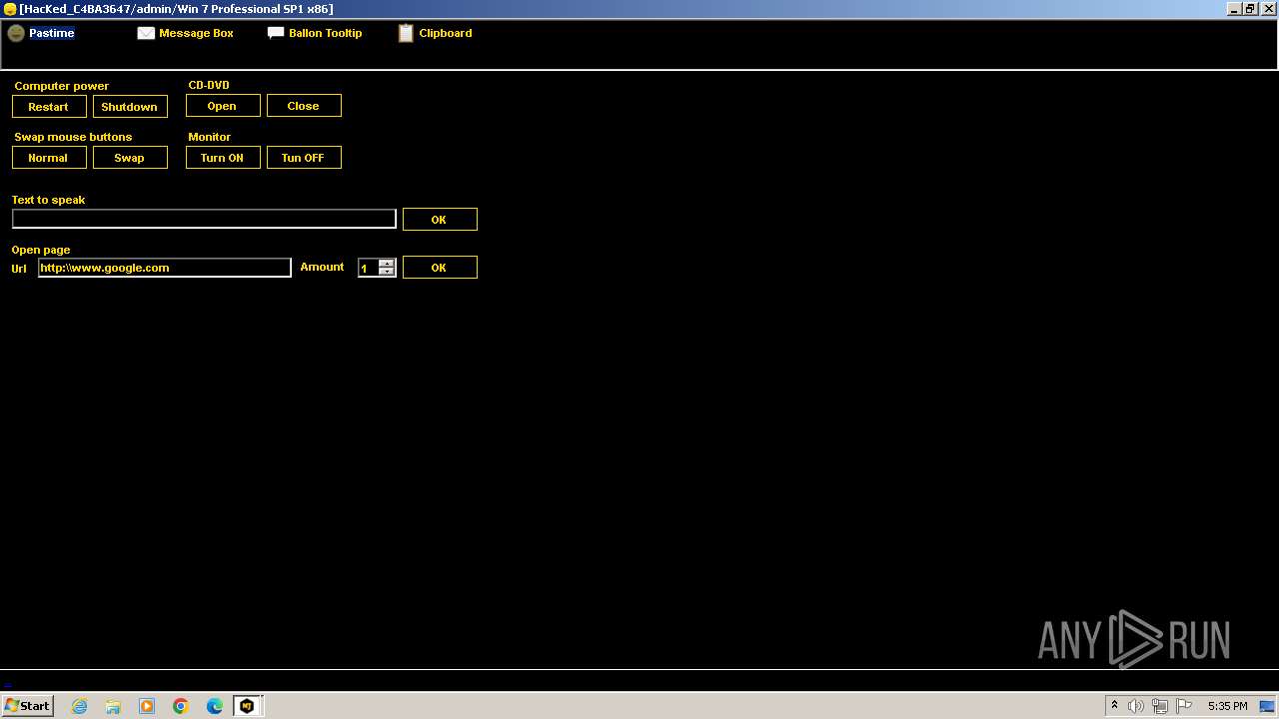Click the 5:35 PM taskbar clock
The width and height of the screenshot is (1279, 719).
(x=1227, y=706)
